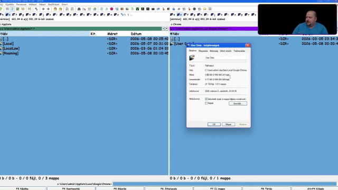Toggle the Rejtett hidden checkbox
The image size is (338, 190).
pyautogui.click(x=206, y=103)
